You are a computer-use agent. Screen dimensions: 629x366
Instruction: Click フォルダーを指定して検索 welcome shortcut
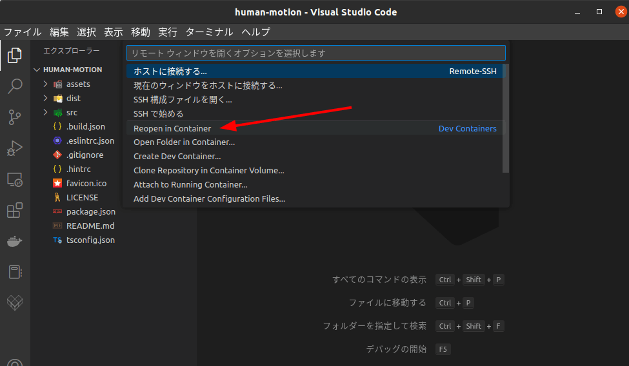pos(375,326)
